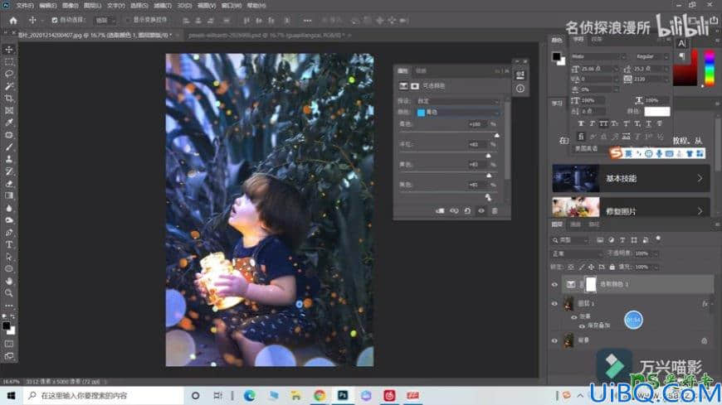Select the Brush tool
The image size is (722, 405).
tap(9, 147)
